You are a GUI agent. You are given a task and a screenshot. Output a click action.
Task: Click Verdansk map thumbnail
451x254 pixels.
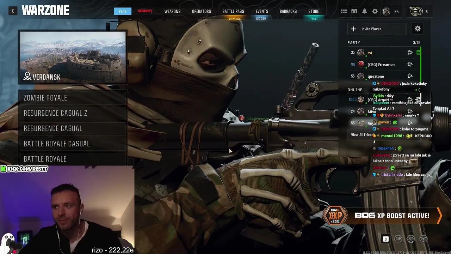73,57
